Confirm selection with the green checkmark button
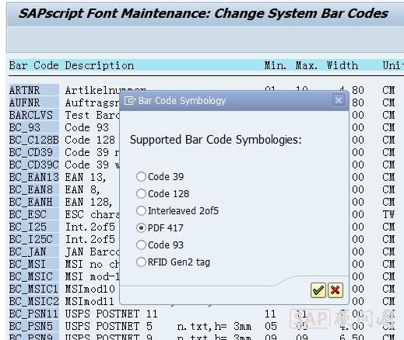Image resolution: width=404 pixels, height=340 pixels. [x=318, y=290]
